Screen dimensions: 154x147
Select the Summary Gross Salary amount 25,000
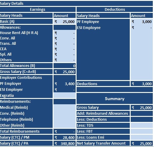pos(142,108)
